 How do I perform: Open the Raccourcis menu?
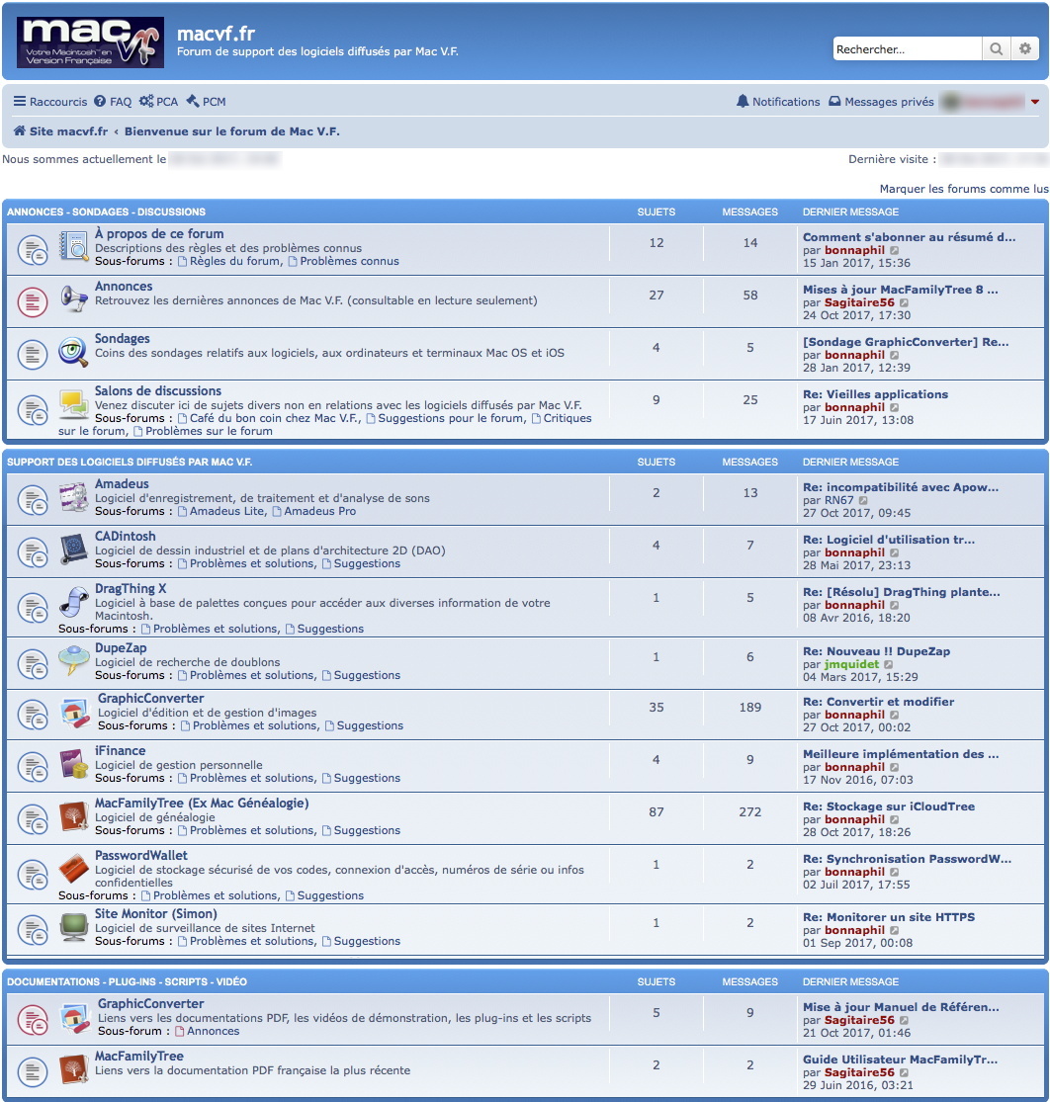pos(50,101)
